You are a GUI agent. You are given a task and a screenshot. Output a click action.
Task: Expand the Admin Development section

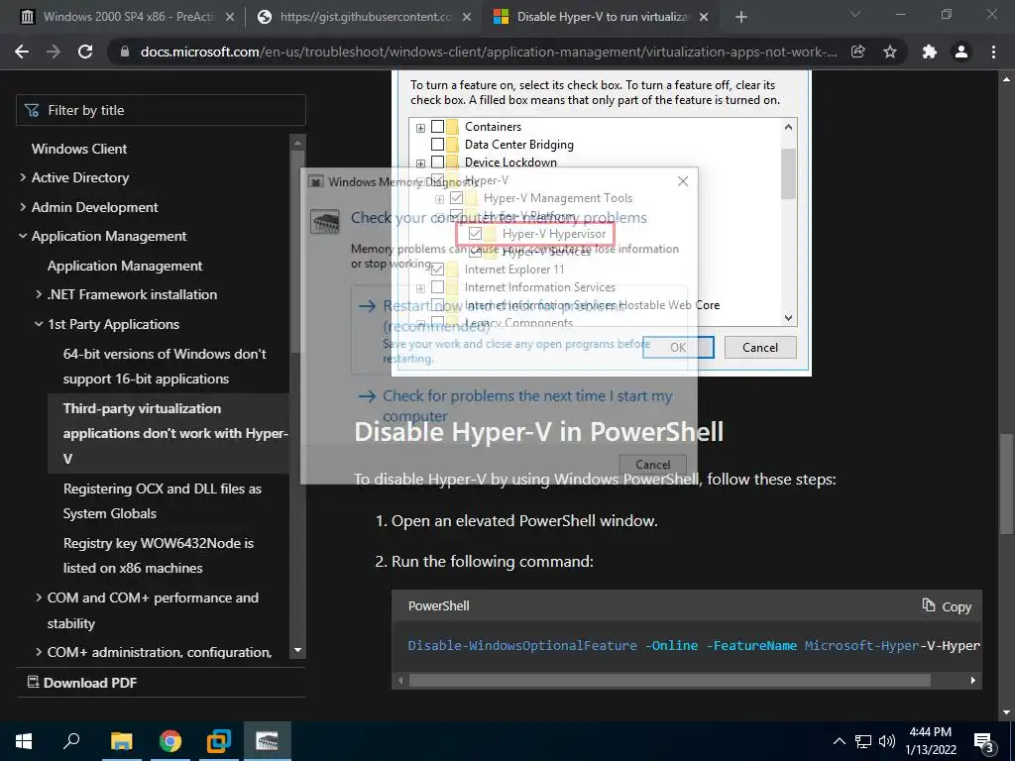[23, 207]
